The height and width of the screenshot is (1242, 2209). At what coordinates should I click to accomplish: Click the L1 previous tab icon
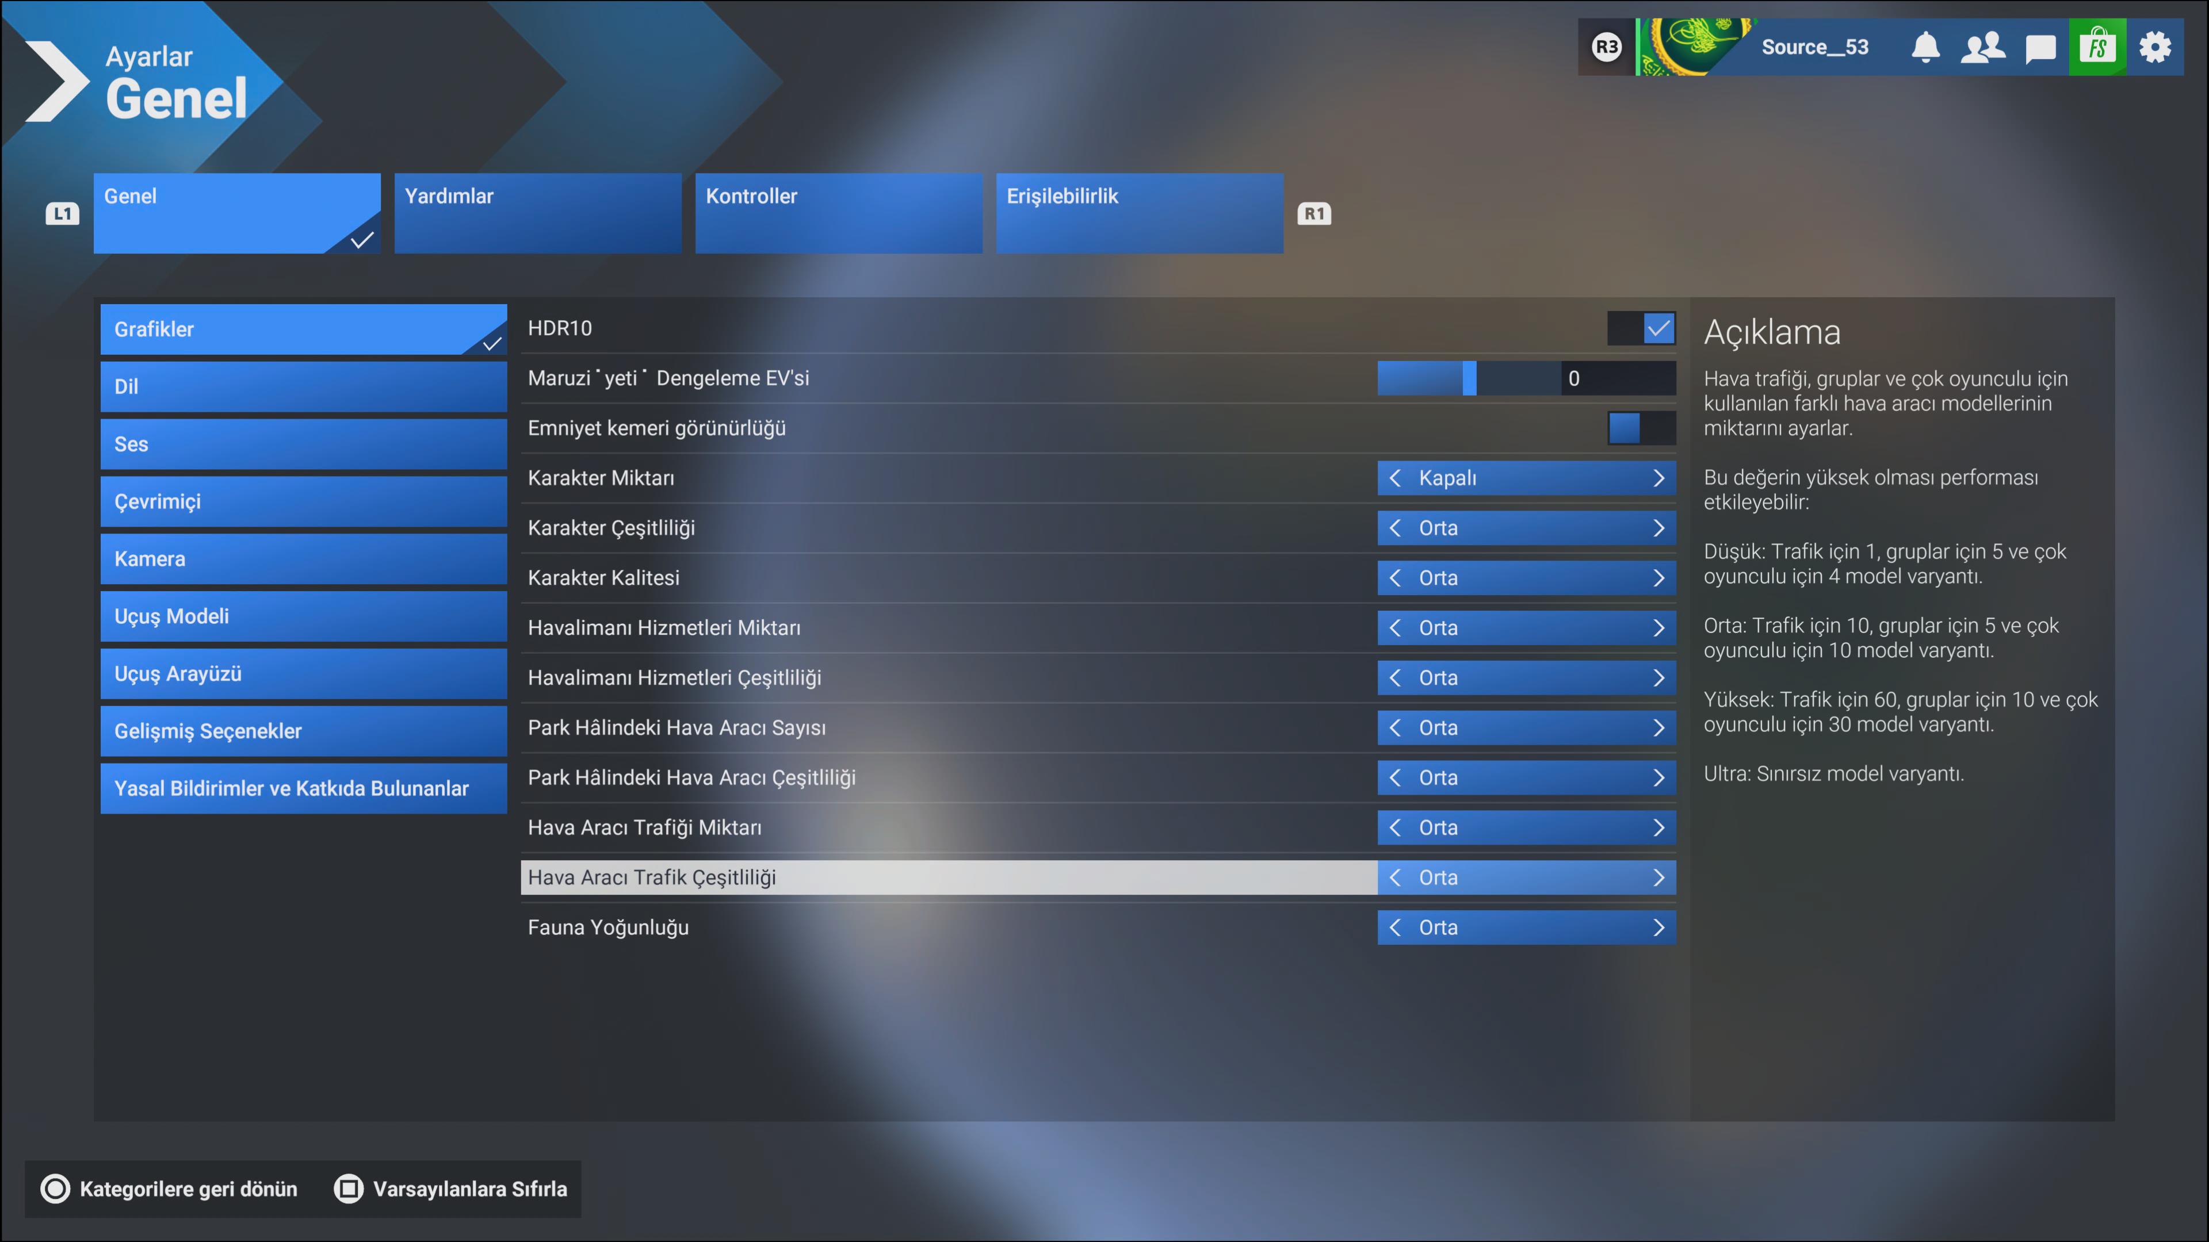click(62, 213)
